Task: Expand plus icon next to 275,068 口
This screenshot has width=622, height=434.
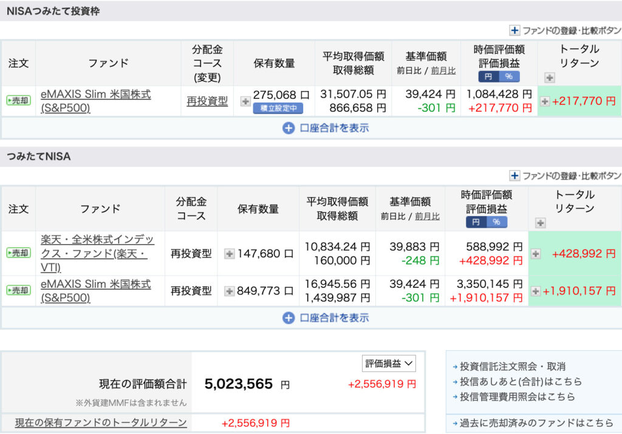Action: (x=245, y=101)
